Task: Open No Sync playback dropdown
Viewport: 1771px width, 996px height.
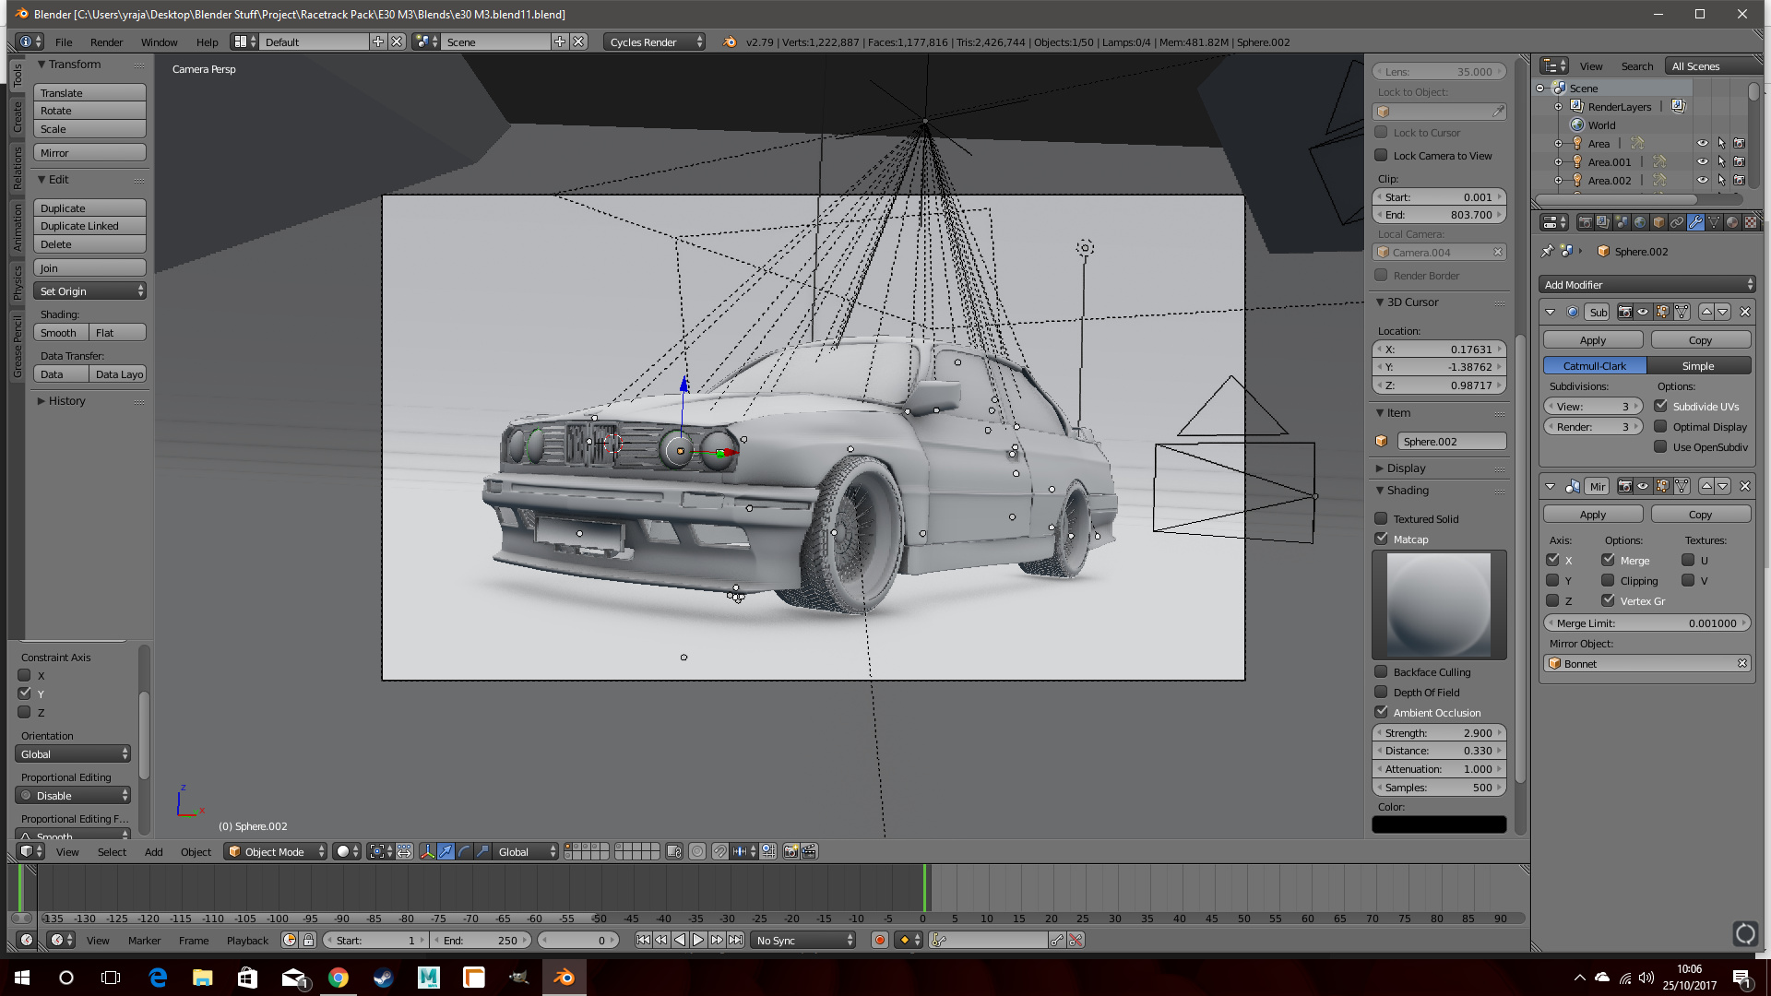Action: [x=802, y=941]
